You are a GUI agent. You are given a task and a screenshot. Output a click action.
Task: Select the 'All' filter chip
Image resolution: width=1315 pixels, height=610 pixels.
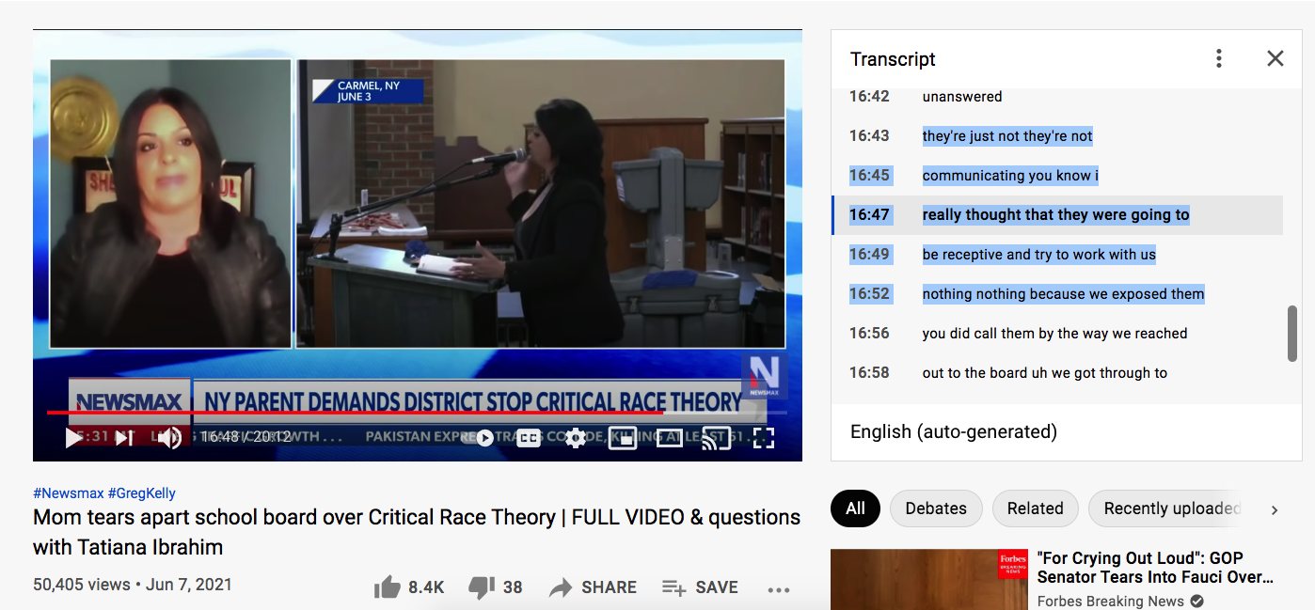(x=855, y=508)
